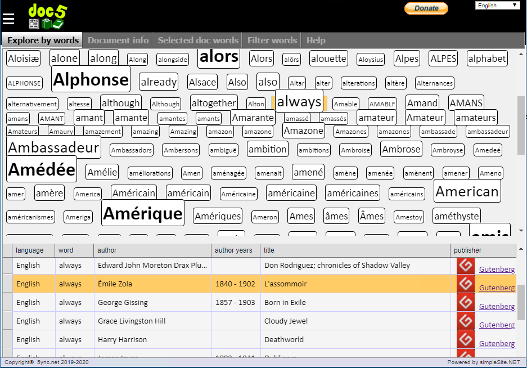Sort by word column header
This screenshot has height=368, width=527.
tap(74, 250)
